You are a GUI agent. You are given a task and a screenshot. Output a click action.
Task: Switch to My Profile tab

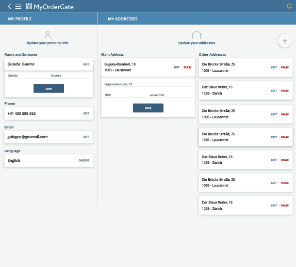(20, 19)
